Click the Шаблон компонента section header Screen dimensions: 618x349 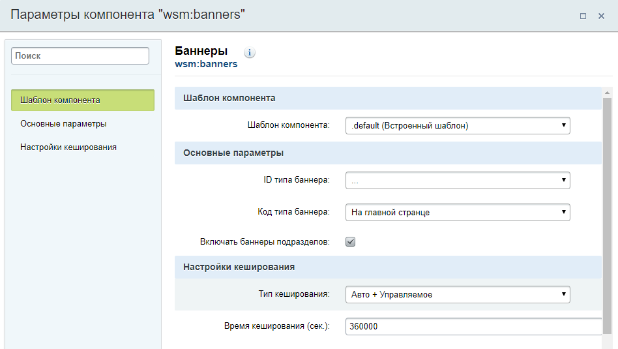pos(229,98)
